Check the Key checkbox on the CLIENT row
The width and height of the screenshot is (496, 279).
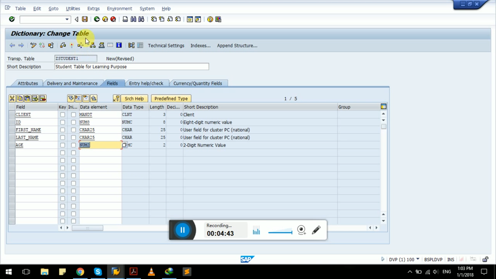click(62, 114)
